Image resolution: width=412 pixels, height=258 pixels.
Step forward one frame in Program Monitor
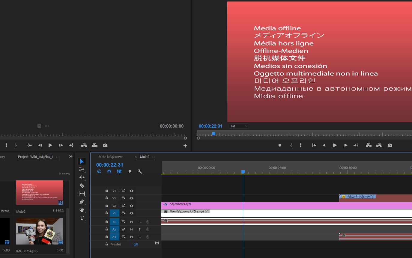(345, 145)
